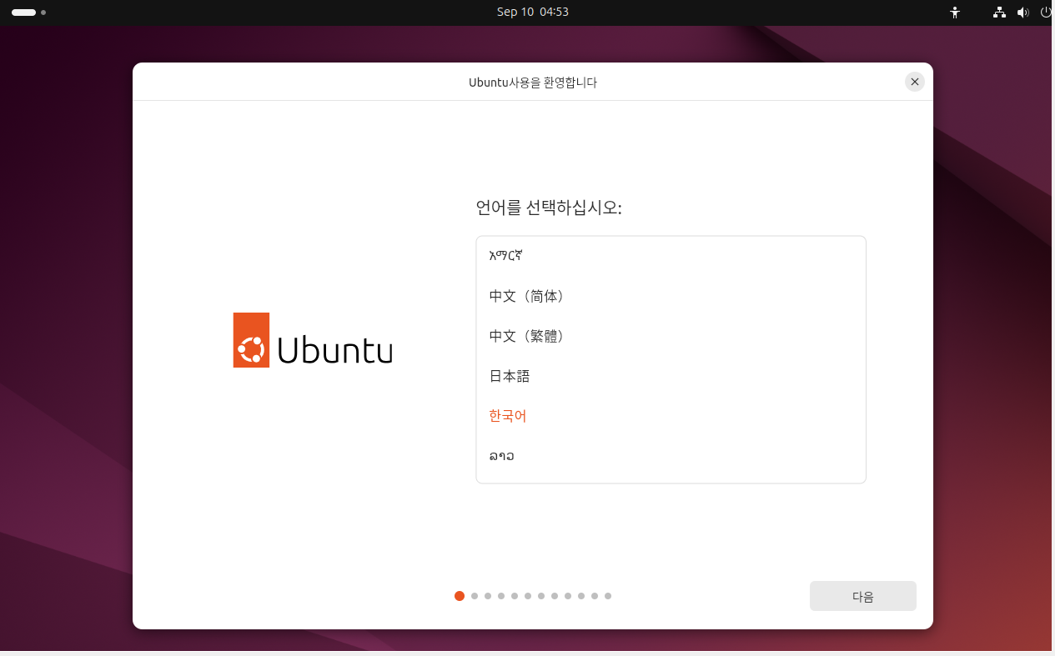Select 中文（简体） language
Viewport: 1055px width, 656px height.
671,296
